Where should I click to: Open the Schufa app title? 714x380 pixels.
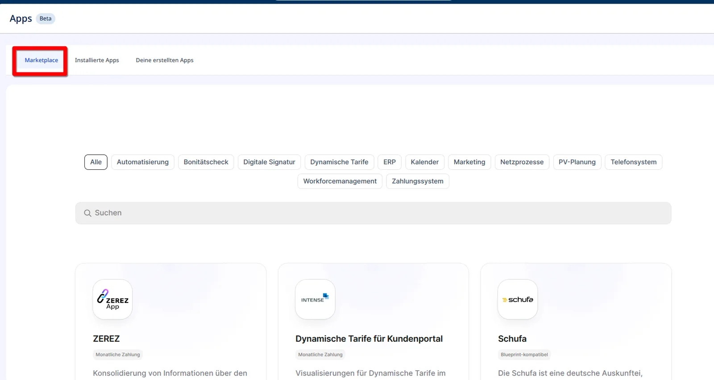(x=512, y=339)
